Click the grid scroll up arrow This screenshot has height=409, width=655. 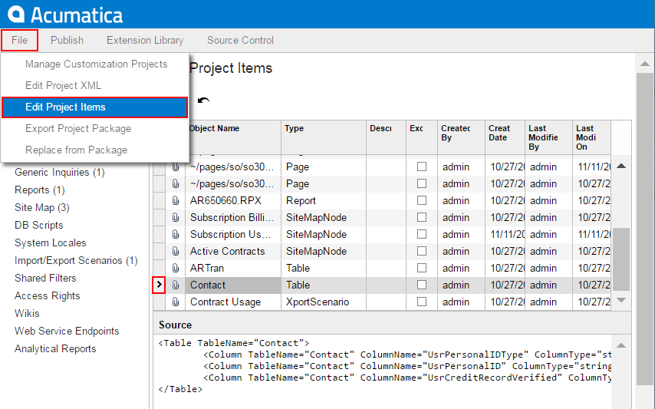click(x=621, y=166)
